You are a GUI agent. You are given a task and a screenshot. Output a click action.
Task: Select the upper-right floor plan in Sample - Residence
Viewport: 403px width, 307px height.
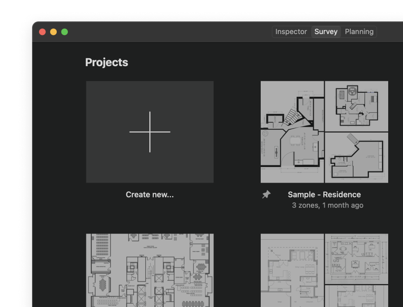(356, 106)
